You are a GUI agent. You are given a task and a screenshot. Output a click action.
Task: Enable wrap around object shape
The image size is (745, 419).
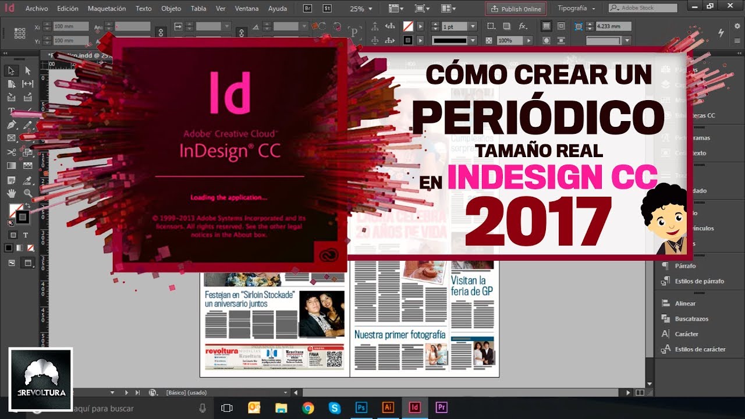[546, 41]
